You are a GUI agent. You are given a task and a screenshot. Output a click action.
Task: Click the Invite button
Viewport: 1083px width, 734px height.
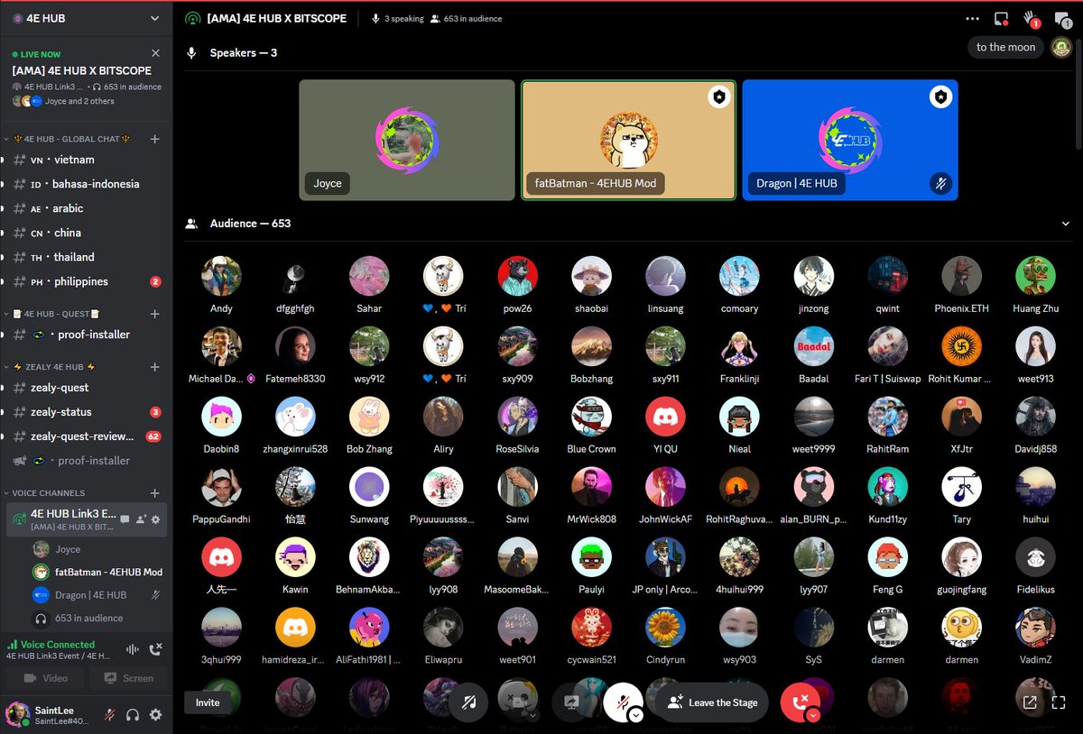[208, 702]
